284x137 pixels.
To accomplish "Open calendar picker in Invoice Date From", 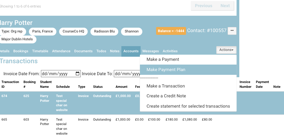I will pos(78,73).
